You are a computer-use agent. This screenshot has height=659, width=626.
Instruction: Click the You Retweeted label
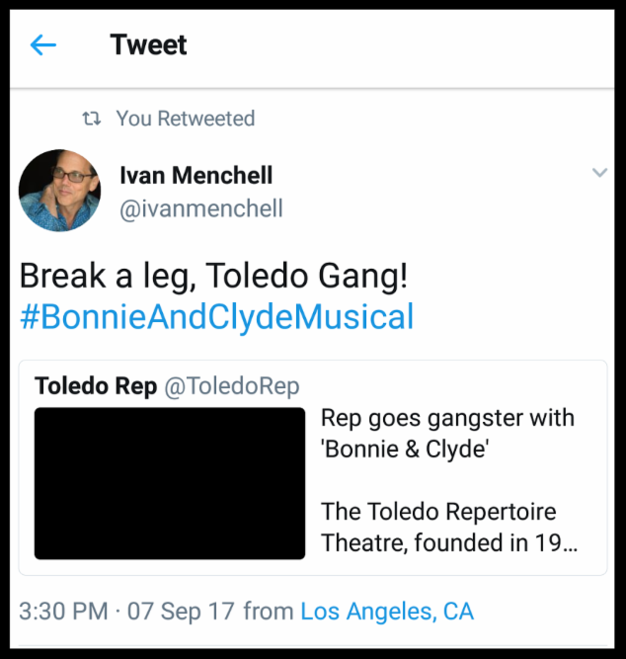[x=185, y=119]
